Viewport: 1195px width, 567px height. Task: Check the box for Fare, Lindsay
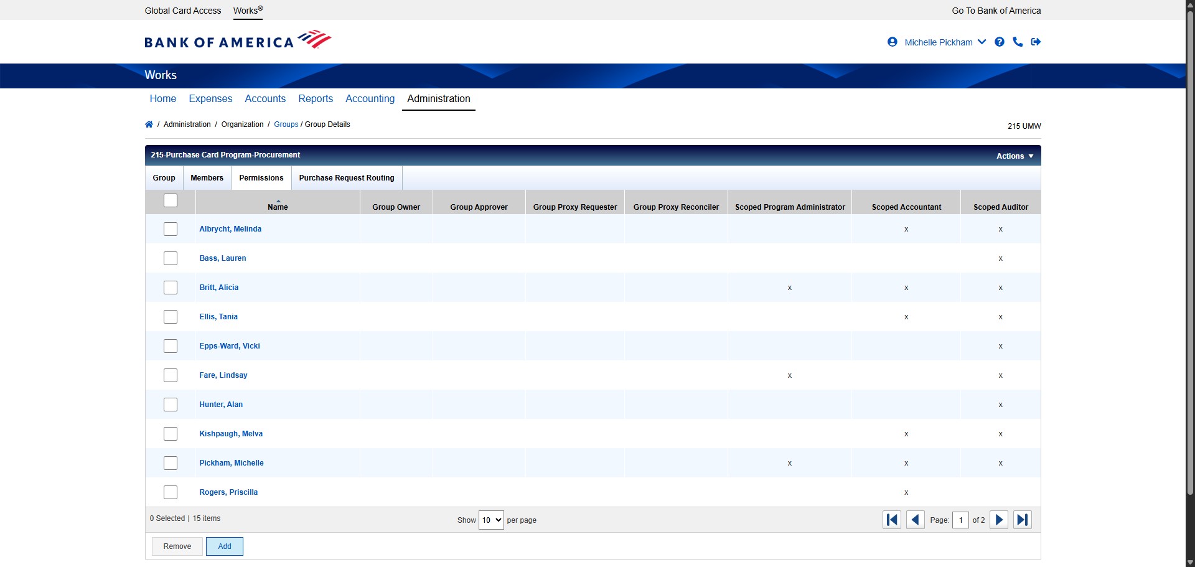click(171, 375)
